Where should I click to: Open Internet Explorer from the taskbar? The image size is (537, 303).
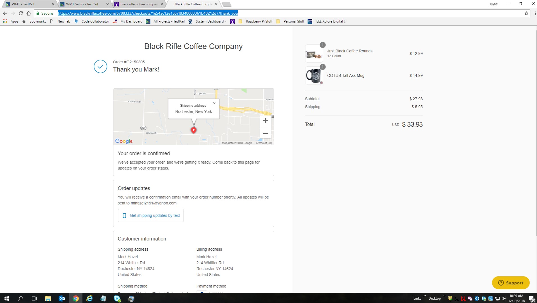tap(89, 298)
